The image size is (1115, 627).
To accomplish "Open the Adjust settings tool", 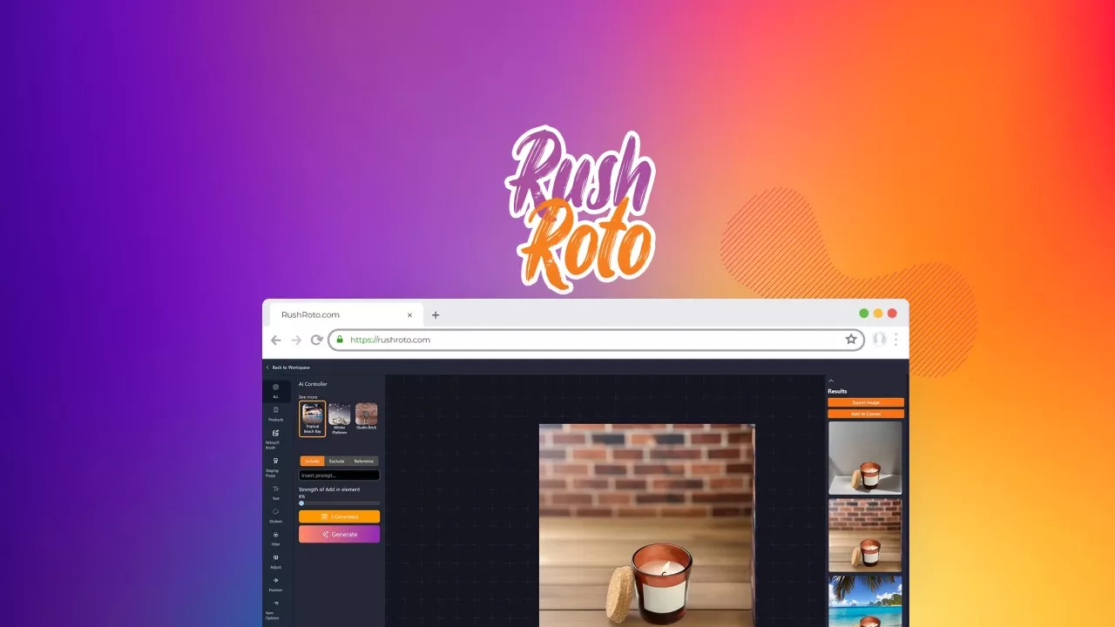I will [x=275, y=560].
